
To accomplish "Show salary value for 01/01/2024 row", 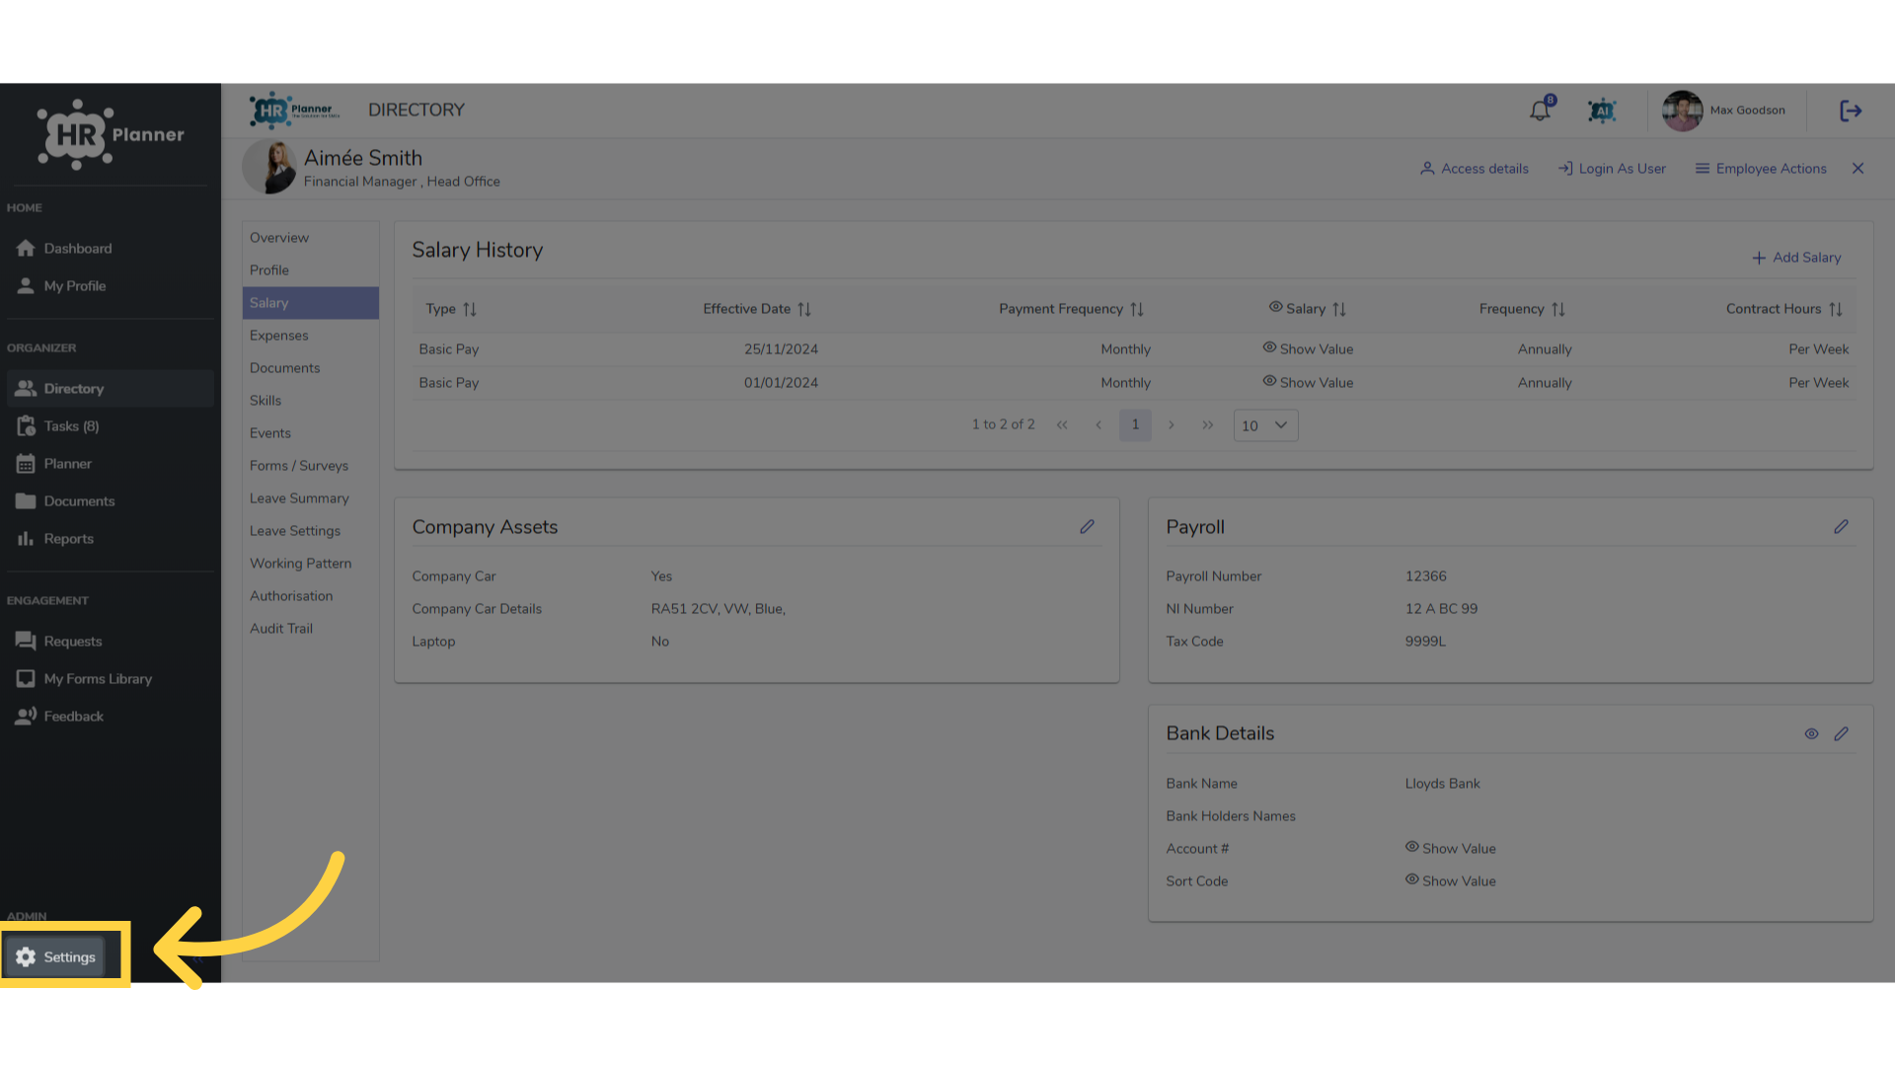I will [x=1308, y=382].
